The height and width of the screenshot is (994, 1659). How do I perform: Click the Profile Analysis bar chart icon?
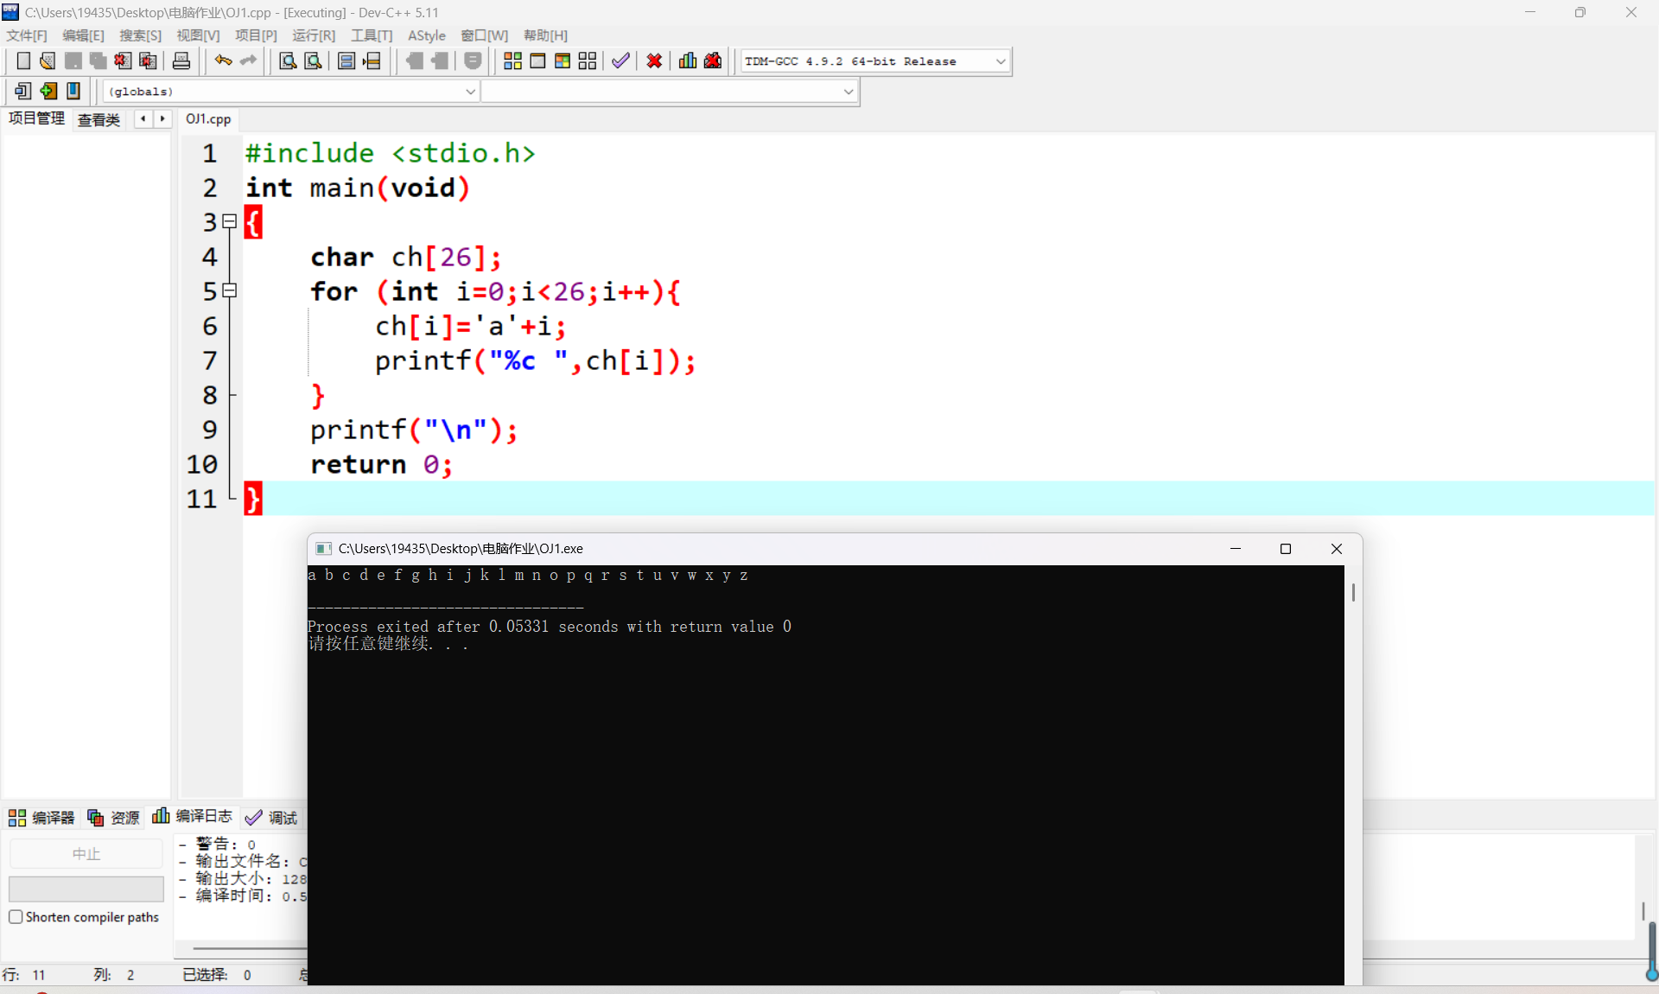click(x=688, y=61)
